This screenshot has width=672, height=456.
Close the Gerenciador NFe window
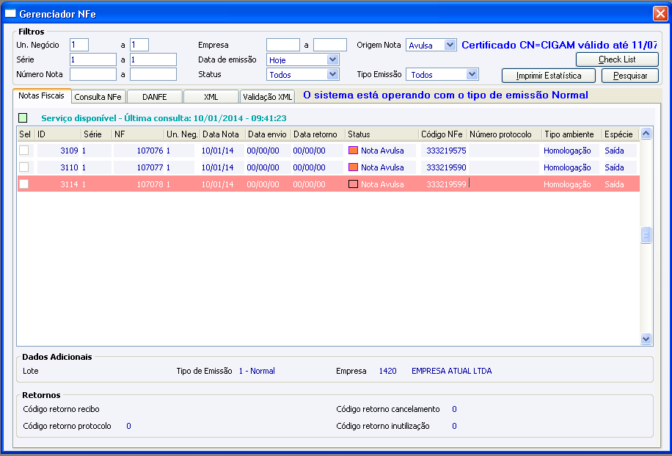click(x=660, y=13)
